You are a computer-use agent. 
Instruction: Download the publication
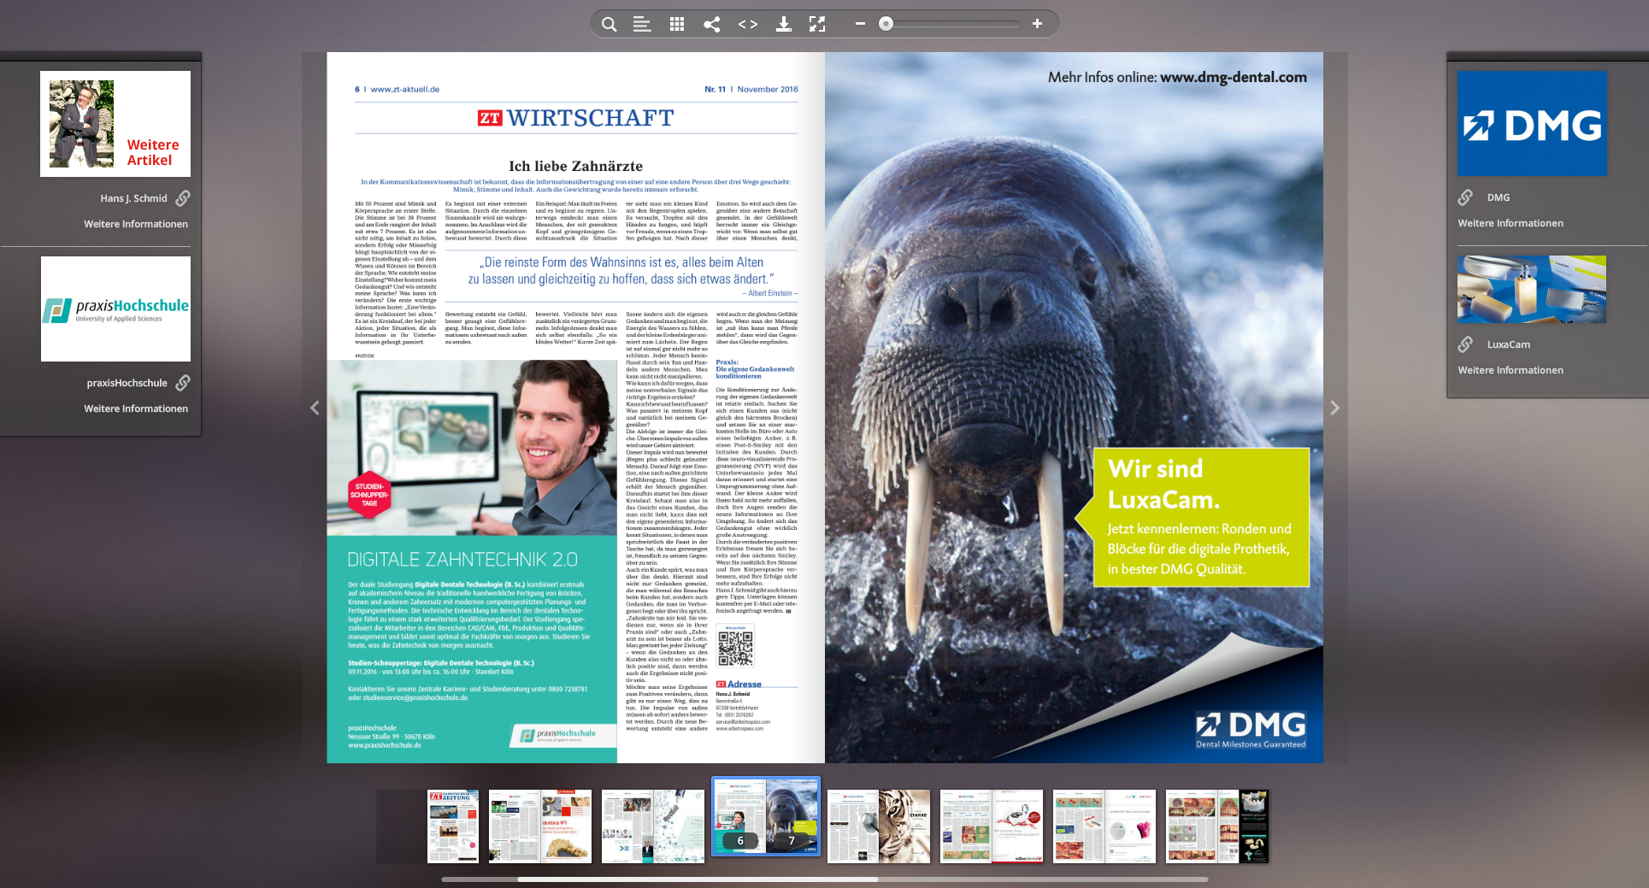click(x=783, y=24)
